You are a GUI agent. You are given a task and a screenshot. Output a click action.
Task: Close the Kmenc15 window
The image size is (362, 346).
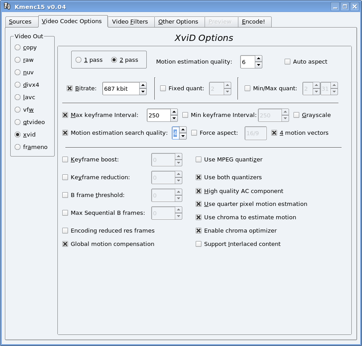click(x=354, y=7)
